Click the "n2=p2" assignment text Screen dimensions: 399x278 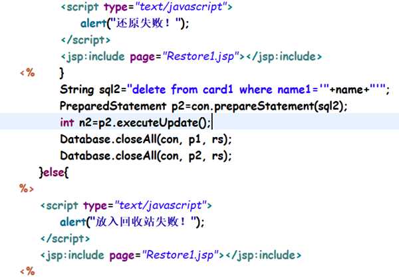(95, 123)
